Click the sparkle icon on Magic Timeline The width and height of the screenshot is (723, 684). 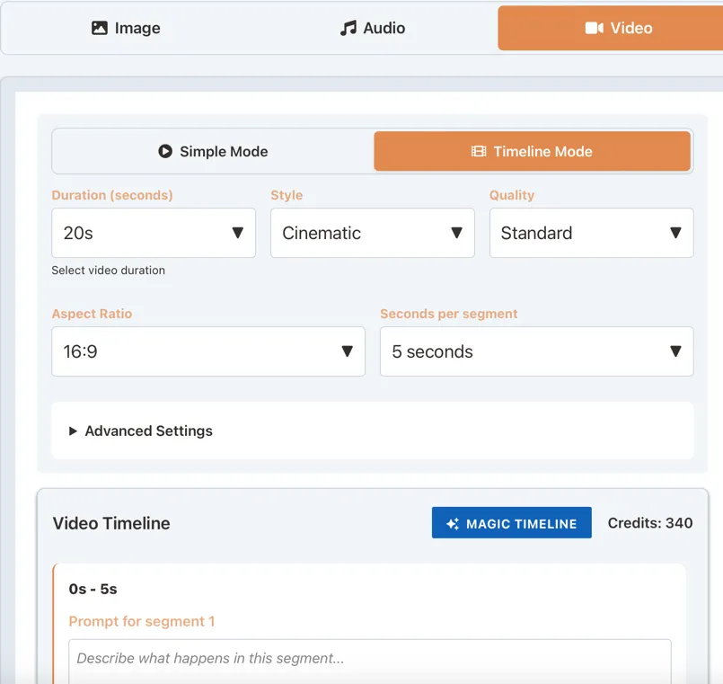[x=453, y=523]
